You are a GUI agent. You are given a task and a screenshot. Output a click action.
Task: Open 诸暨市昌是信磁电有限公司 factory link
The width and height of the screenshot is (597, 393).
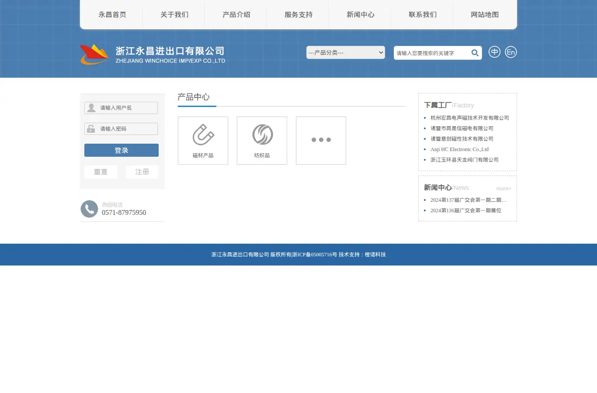pyautogui.click(x=462, y=128)
